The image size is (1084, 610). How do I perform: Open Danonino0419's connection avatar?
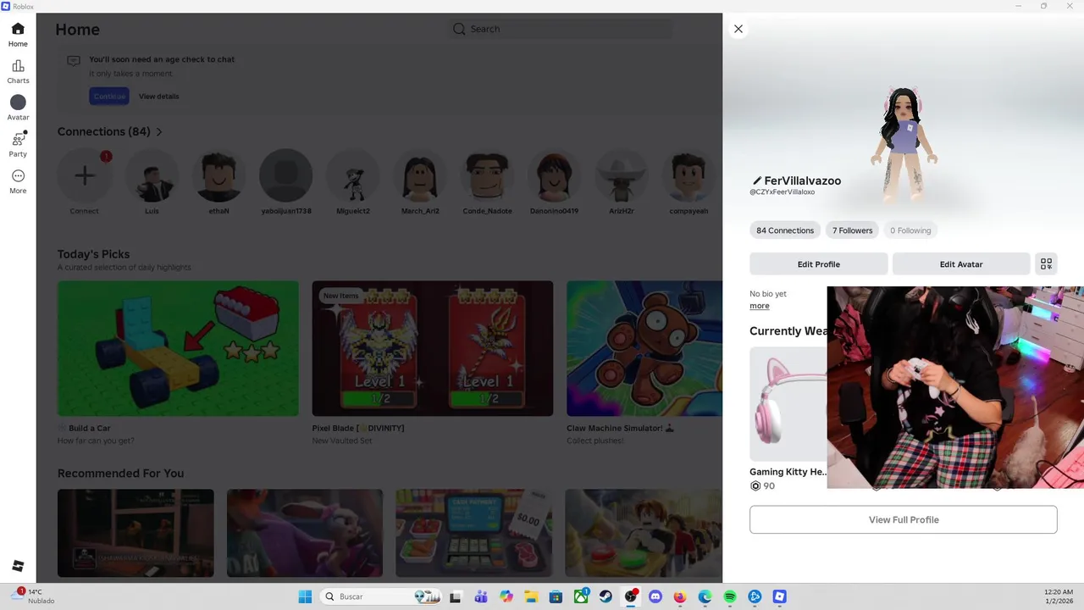554,175
